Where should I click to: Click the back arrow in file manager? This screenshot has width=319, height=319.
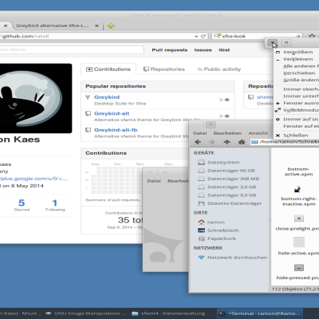coord(198,142)
